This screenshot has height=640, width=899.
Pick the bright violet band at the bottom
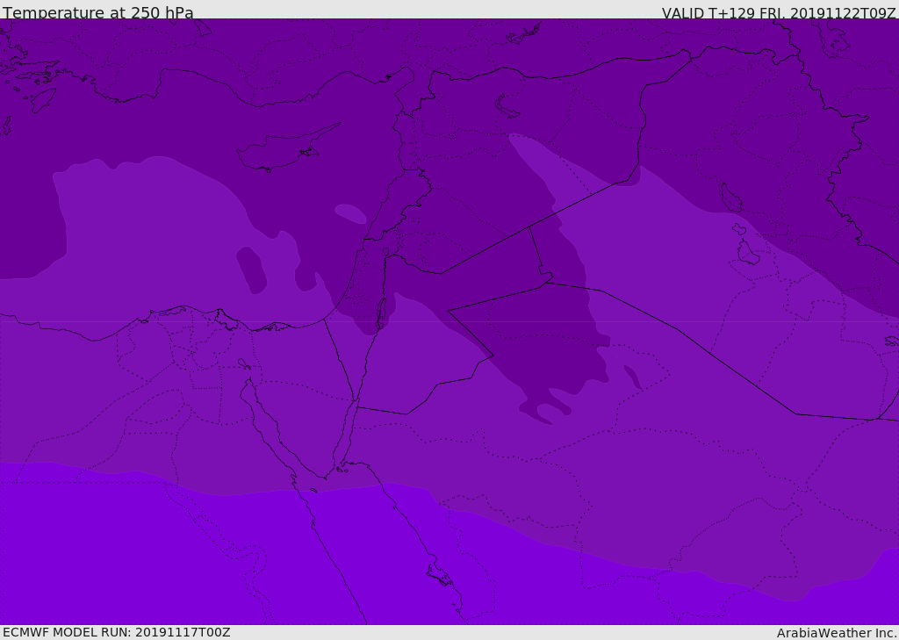(x=176, y=562)
